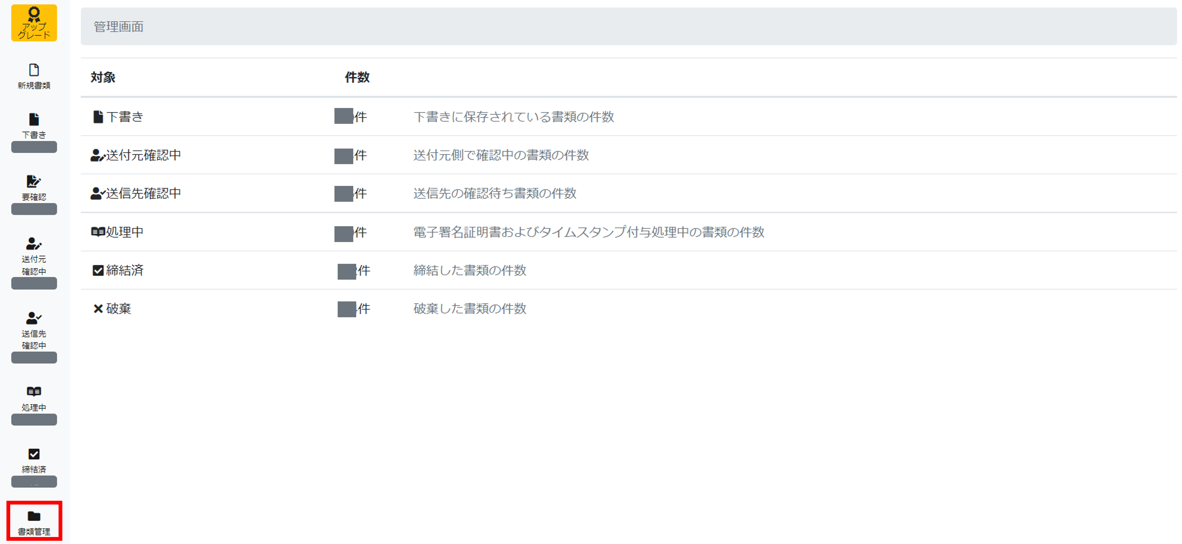This screenshot has height=544, width=1182.
Task: Click the 締結済 checkmark icon in table
Action: [x=98, y=271]
